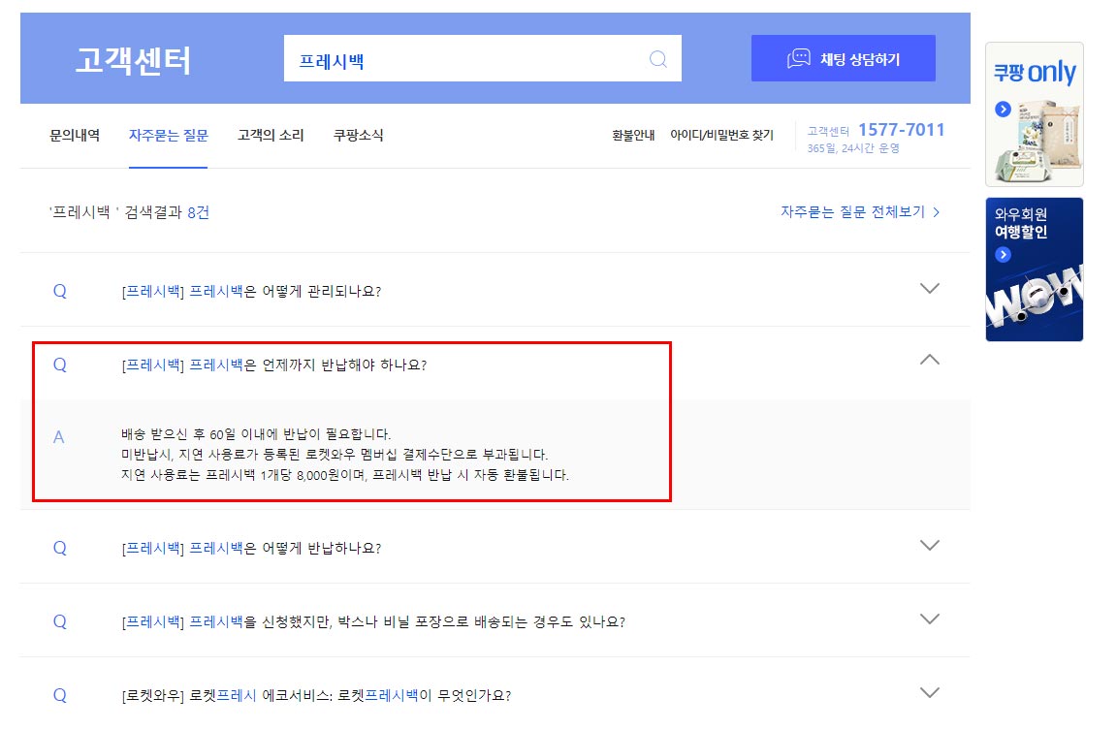Image resolution: width=1117 pixels, height=730 pixels.
Task: Click question 프레시백은 언제까지 반납해야 하나요?
Action: (x=274, y=365)
